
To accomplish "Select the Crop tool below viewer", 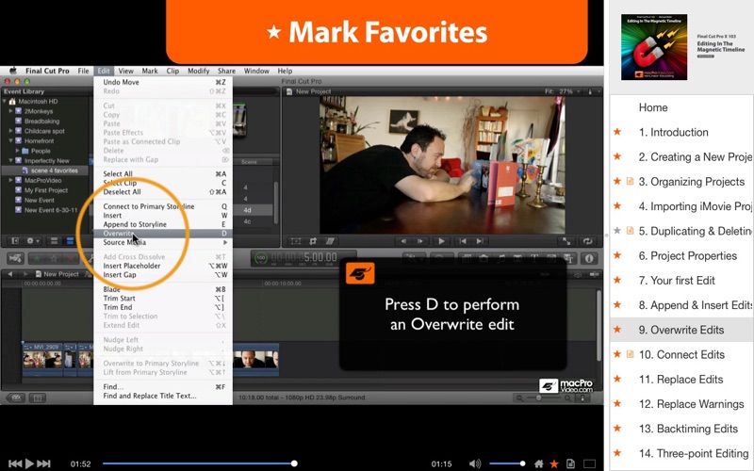I will 313,241.
